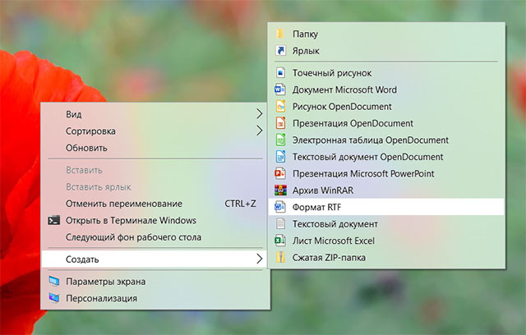This screenshot has width=526, height=335.
Task: Create a new Ярлык
Action: pyautogui.click(x=386, y=51)
